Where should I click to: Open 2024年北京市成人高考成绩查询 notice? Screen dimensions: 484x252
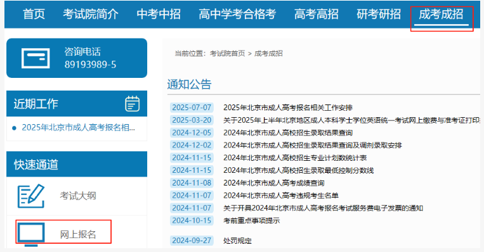point(274,183)
